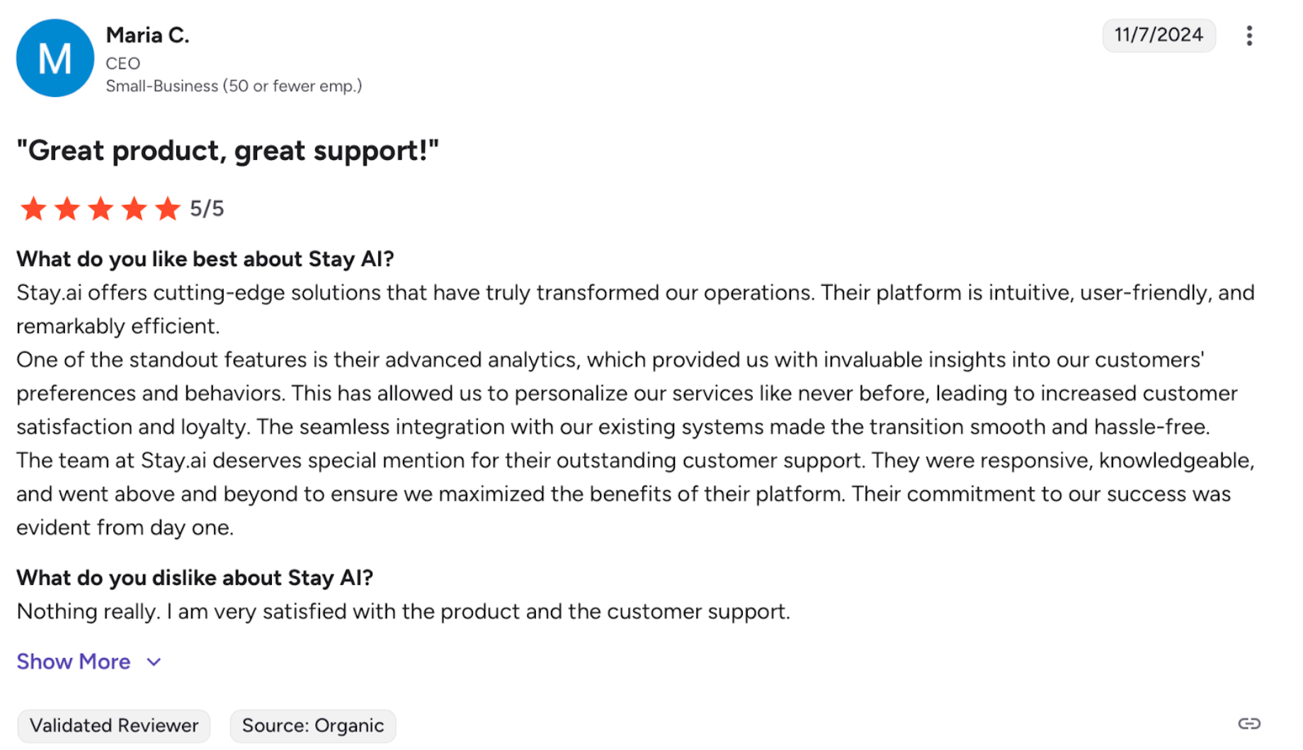The width and height of the screenshot is (1303, 750).
Task: Click the CEO job title text
Action: (123, 64)
